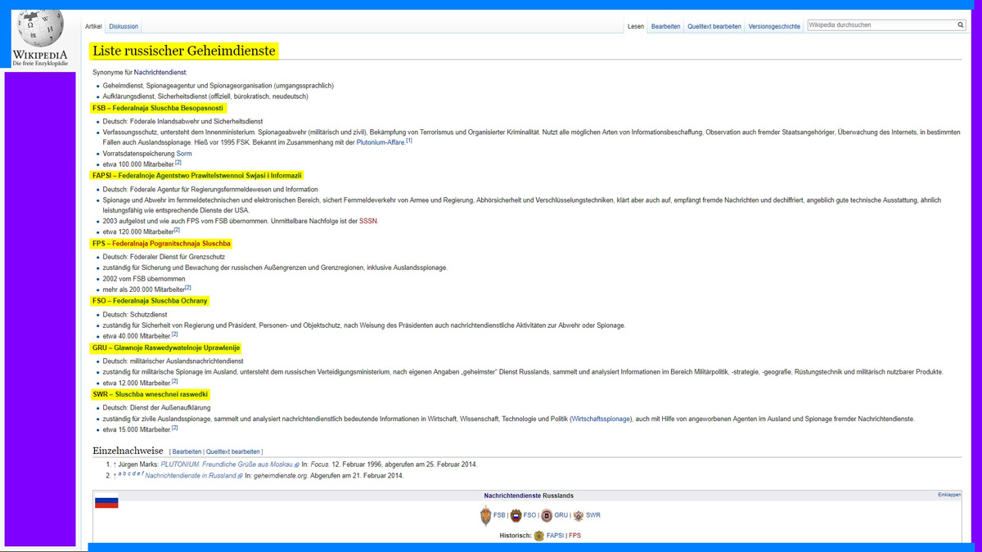Open the Artikel tab

click(x=93, y=26)
